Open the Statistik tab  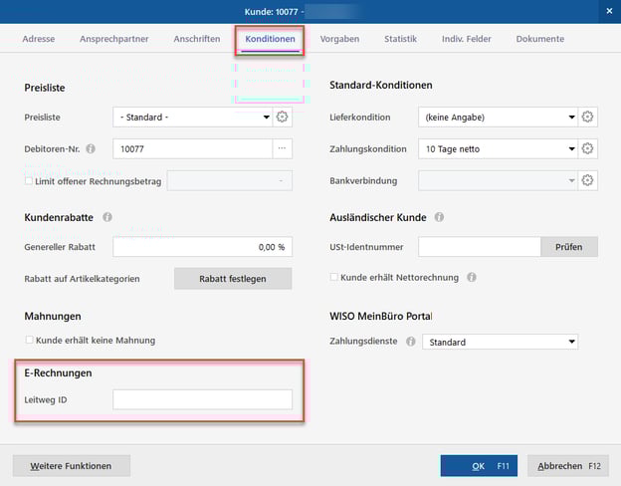click(x=400, y=39)
